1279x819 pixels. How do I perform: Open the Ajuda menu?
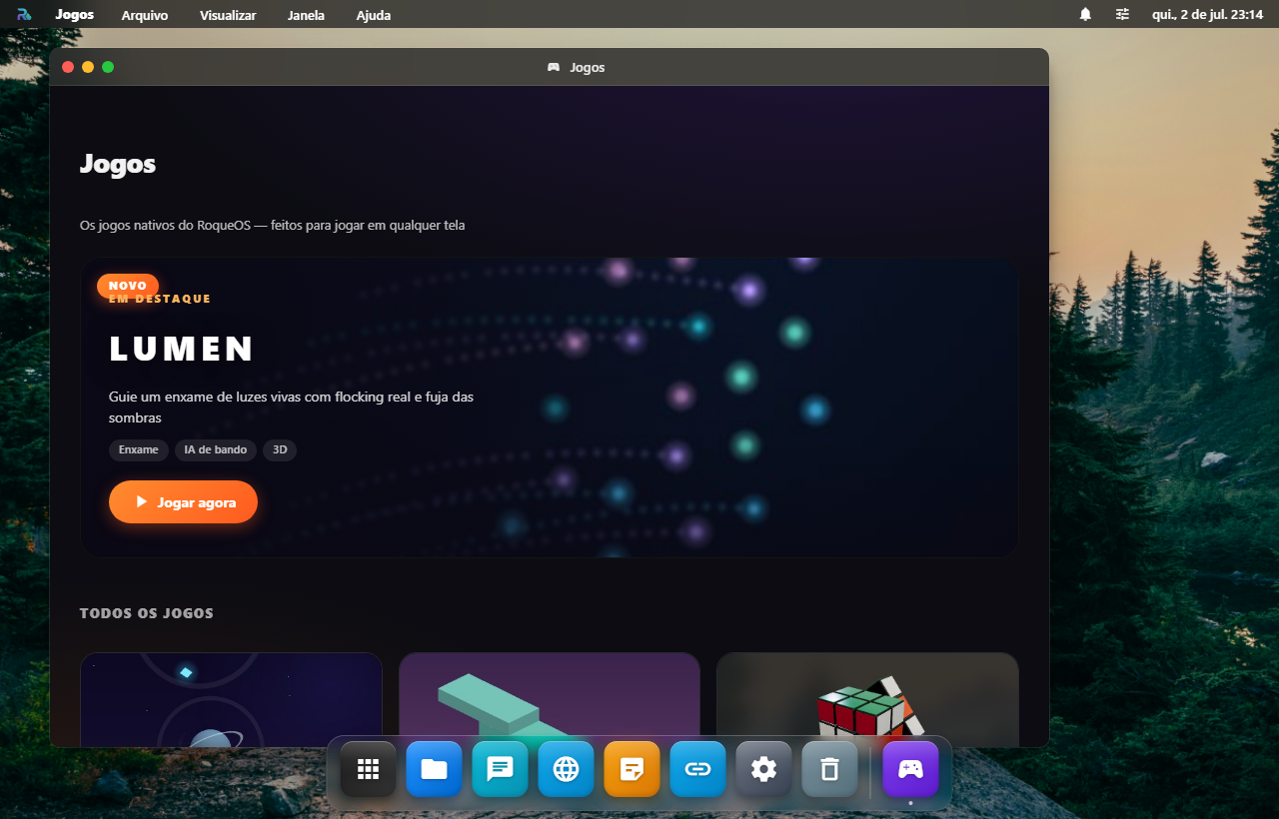coord(374,15)
